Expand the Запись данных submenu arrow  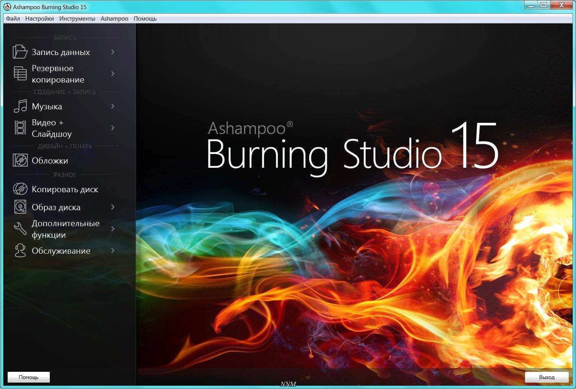(x=113, y=52)
